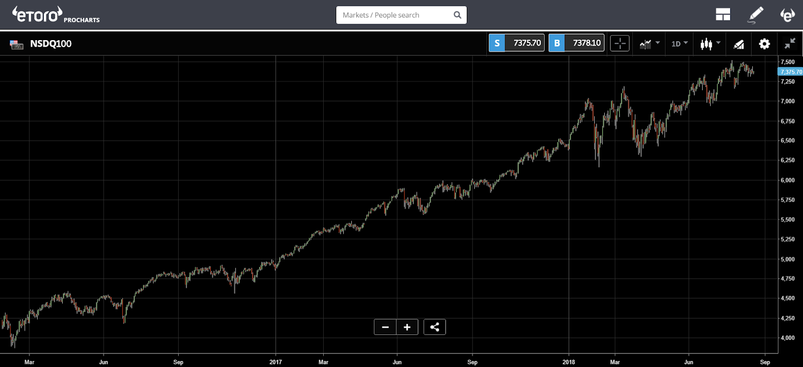Click the current price label 7,375.70 on axis
The image size is (803, 367).
click(x=790, y=72)
